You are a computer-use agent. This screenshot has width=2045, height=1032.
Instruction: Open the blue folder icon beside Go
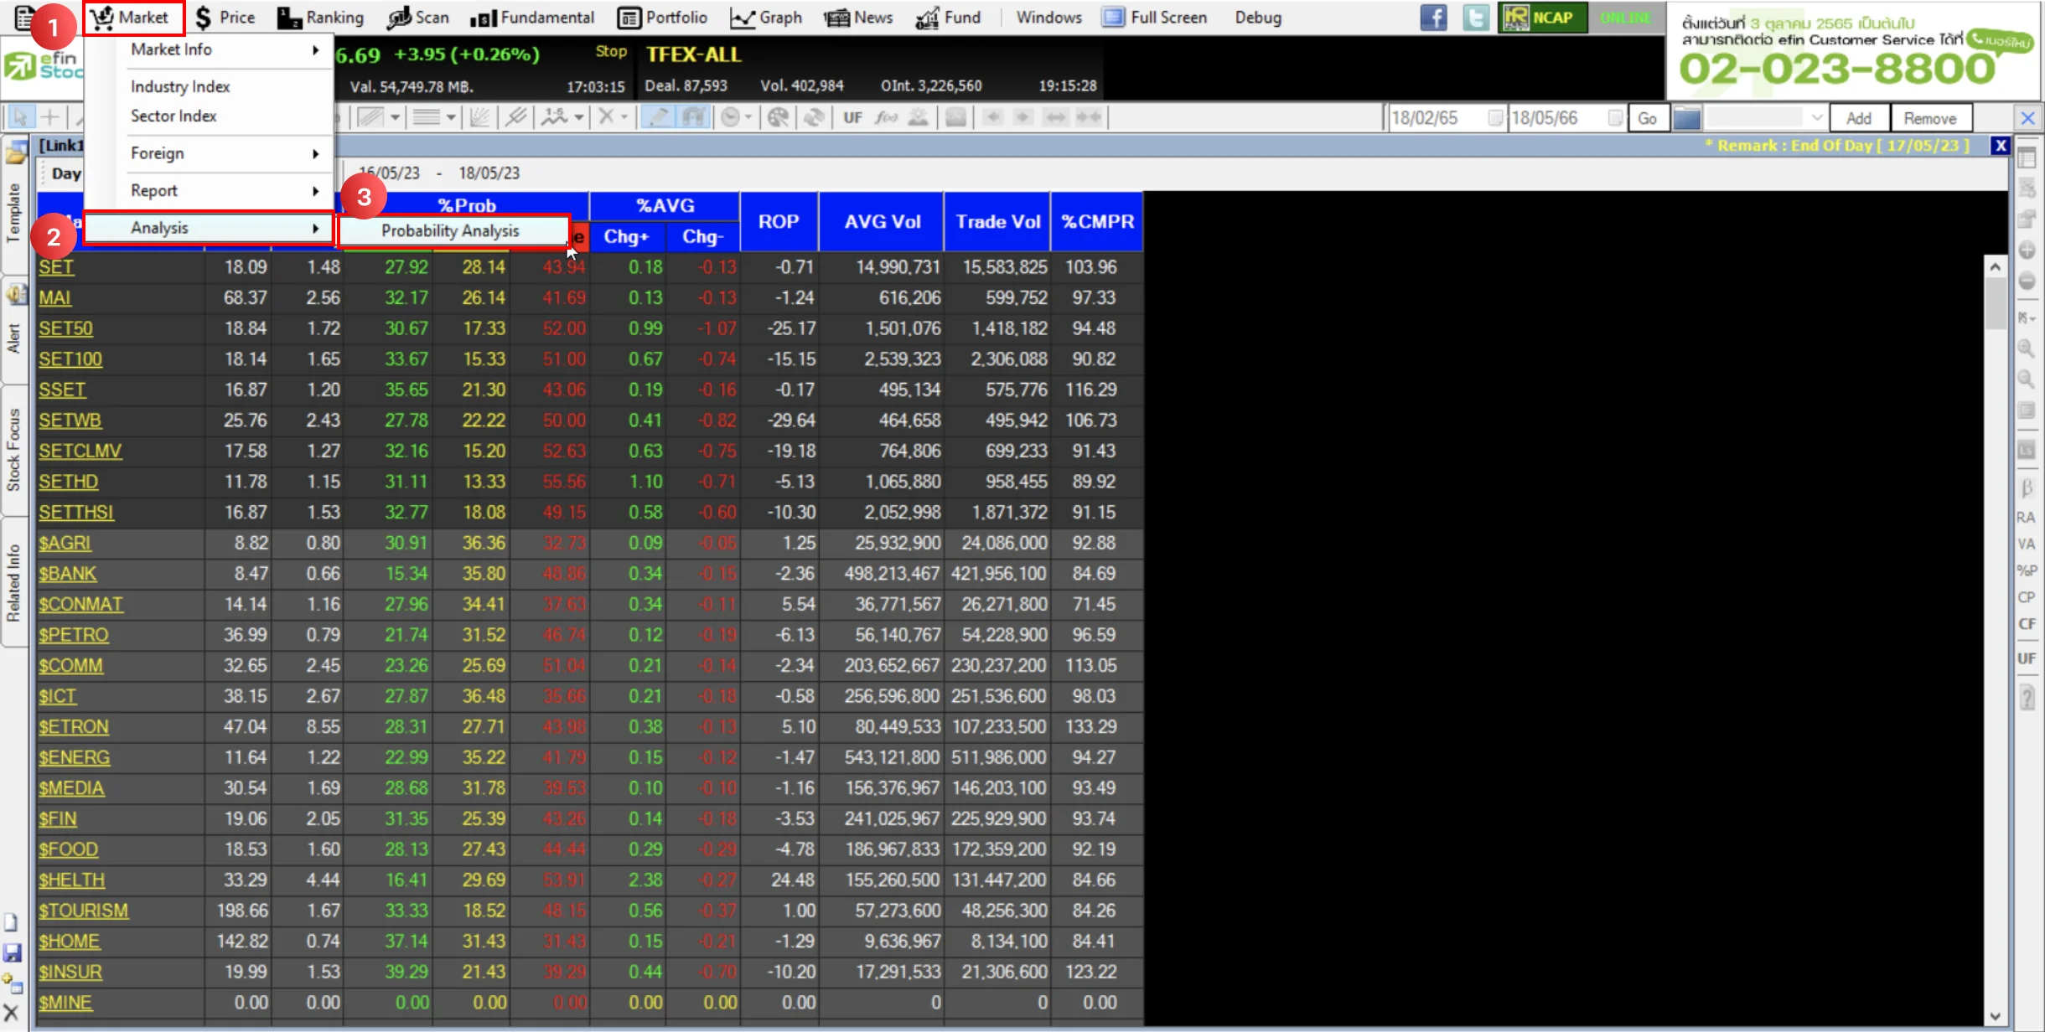1686,118
